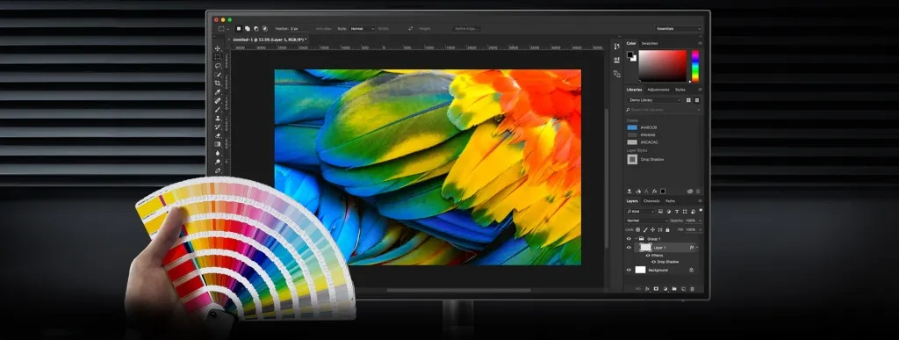Select the Blur tool
This screenshot has height=340, width=899.
218,153
